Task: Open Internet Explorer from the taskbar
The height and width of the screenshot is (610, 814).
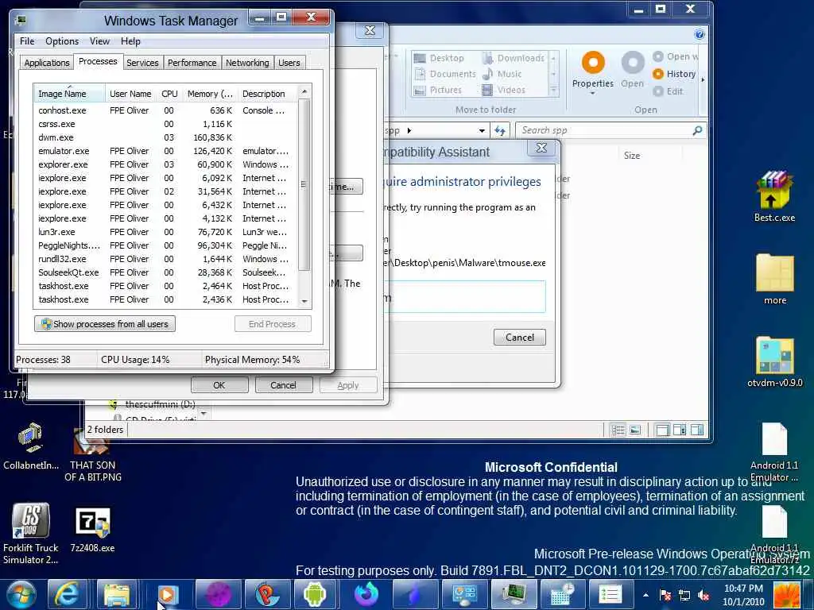Action: tap(68, 594)
